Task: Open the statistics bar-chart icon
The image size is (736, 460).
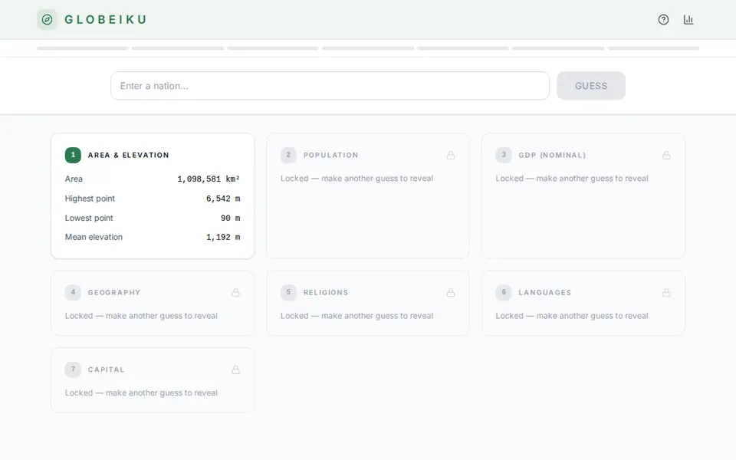Action: click(x=688, y=20)
